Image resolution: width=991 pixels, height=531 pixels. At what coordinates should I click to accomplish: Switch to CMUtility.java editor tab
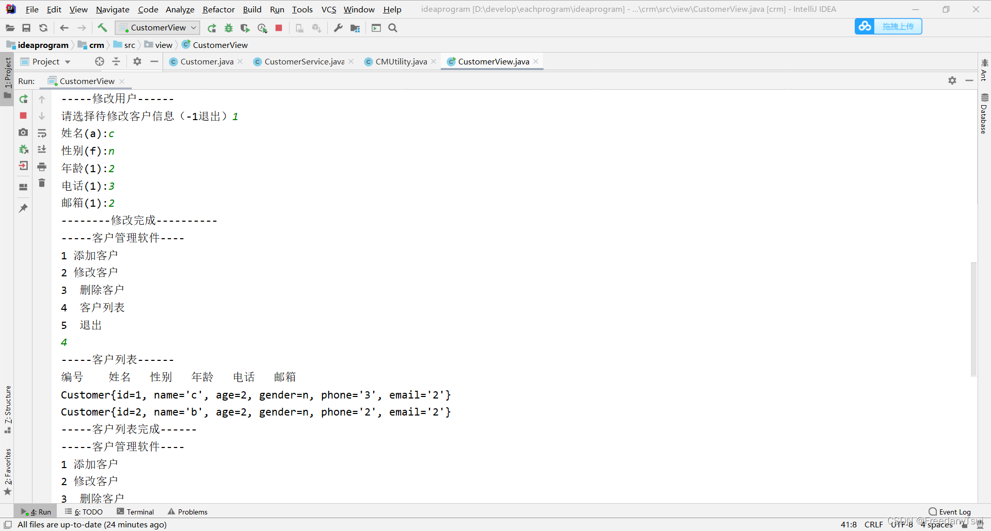[x=401, y=62]
